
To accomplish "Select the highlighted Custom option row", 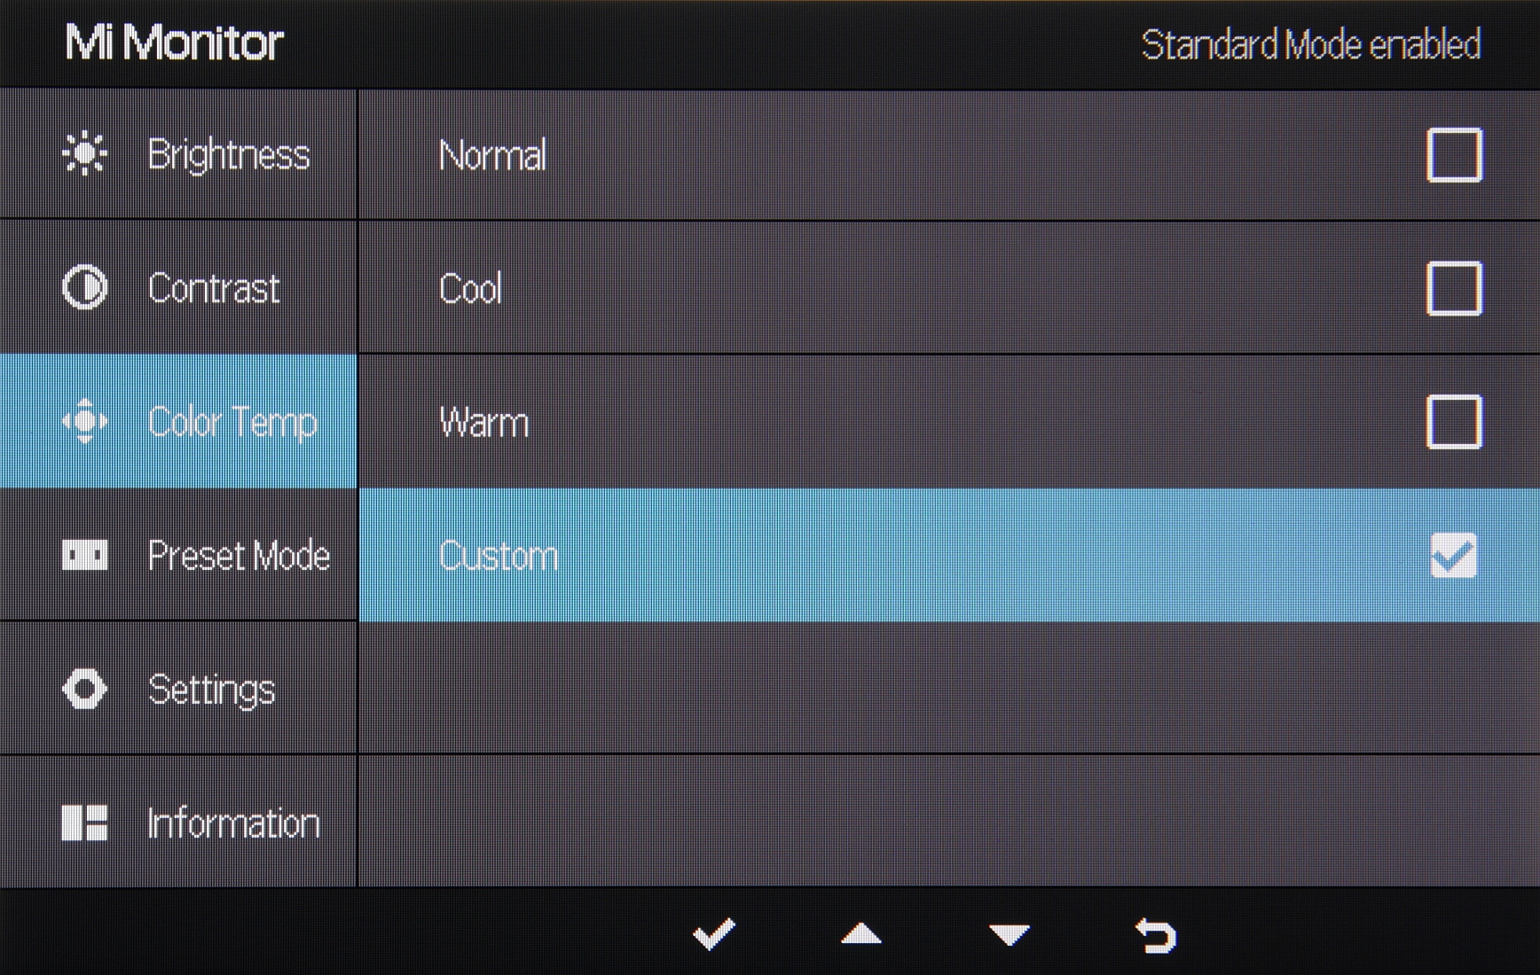I will [x=887, y=556].
